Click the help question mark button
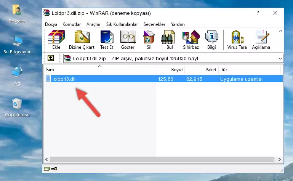 (x=258, y=13)
